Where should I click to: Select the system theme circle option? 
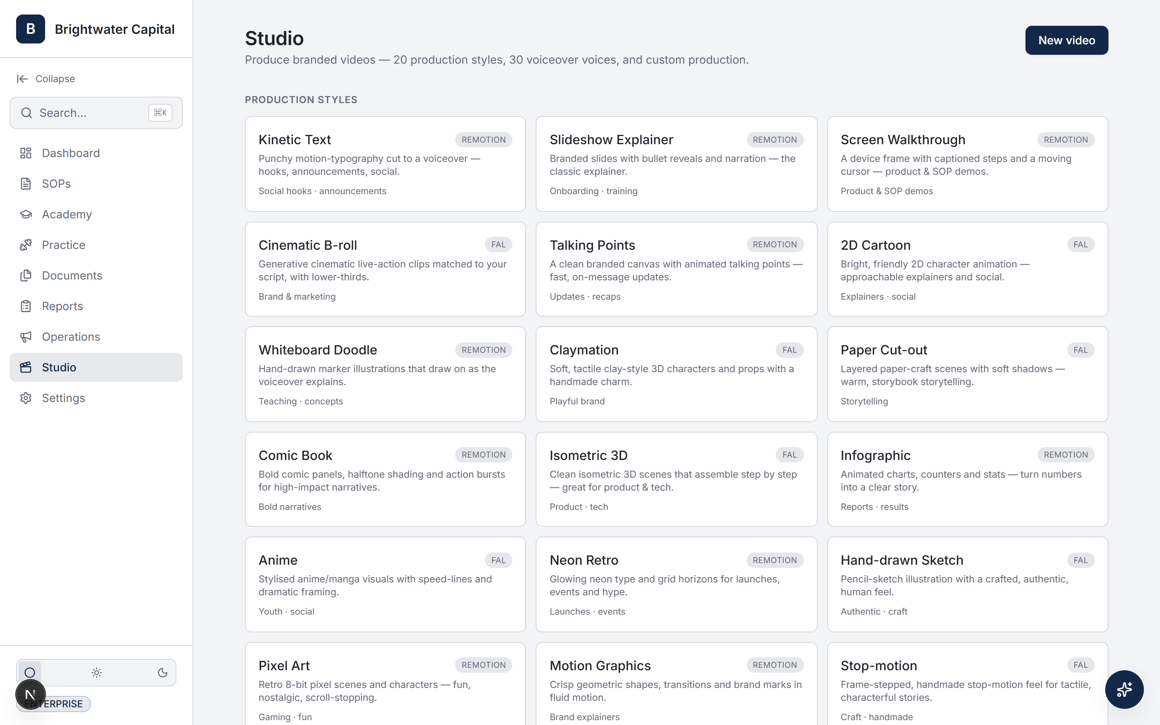(x=30, y=672)
